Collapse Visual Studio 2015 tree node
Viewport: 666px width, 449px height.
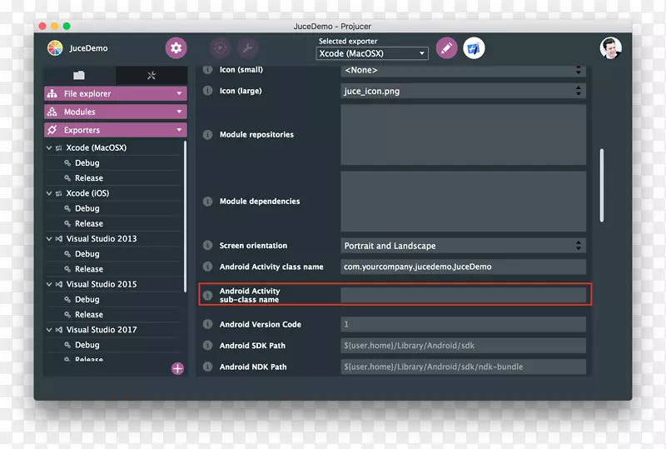[49, 284]
